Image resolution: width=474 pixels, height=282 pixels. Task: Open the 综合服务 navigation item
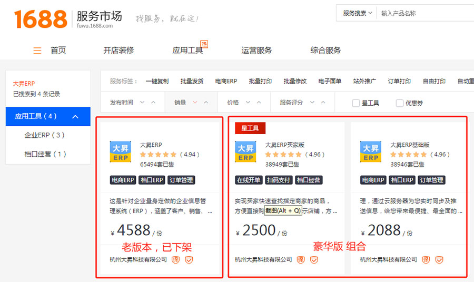point(325,50)
